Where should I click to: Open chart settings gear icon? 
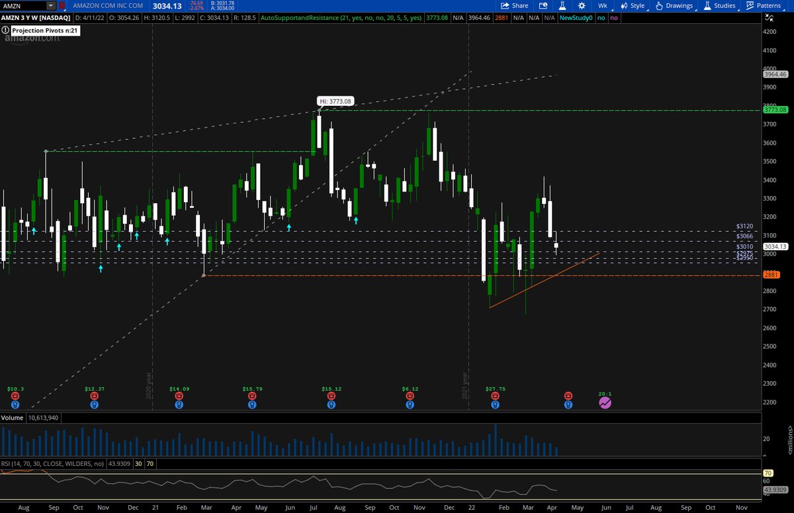(581, 5)
